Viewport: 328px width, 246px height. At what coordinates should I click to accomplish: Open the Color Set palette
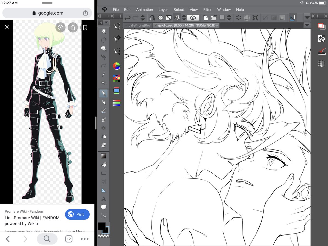tap(117, 78)
